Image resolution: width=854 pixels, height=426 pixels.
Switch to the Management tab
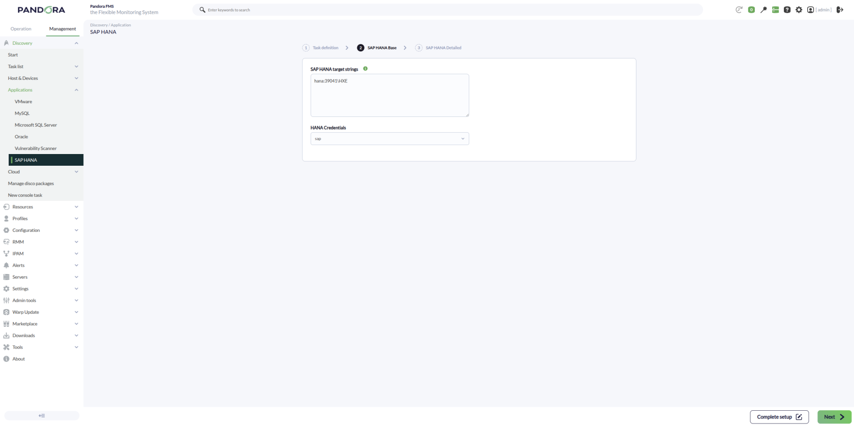pos(63,29)
